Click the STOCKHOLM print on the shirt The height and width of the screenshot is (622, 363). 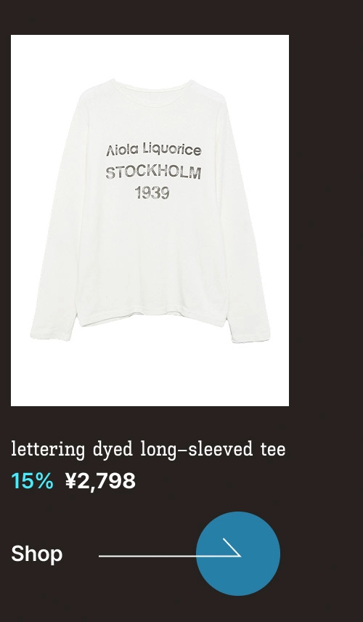pyautogui.click(x=153, y=172)
